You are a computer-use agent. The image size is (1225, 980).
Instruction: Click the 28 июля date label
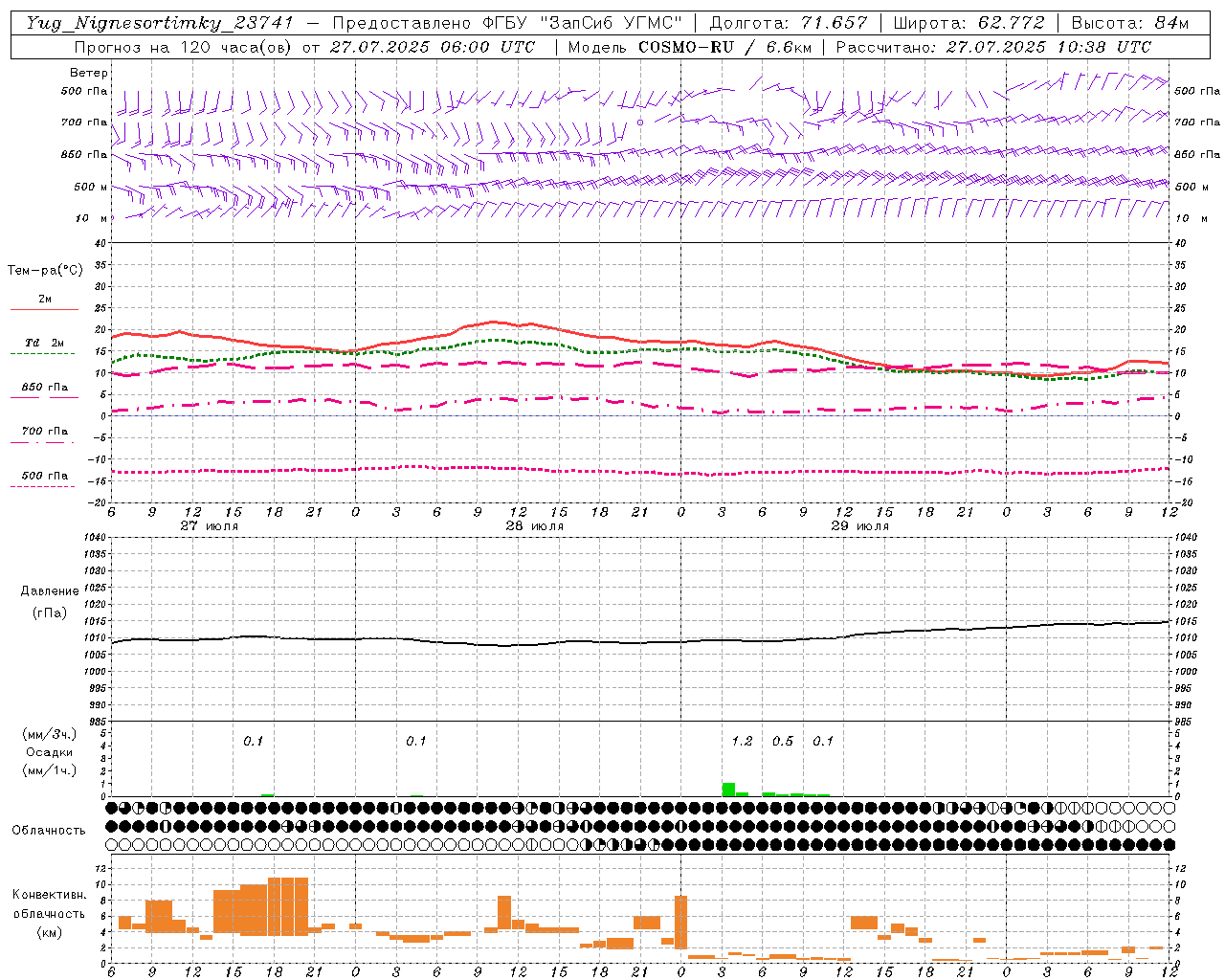point(535,526)
